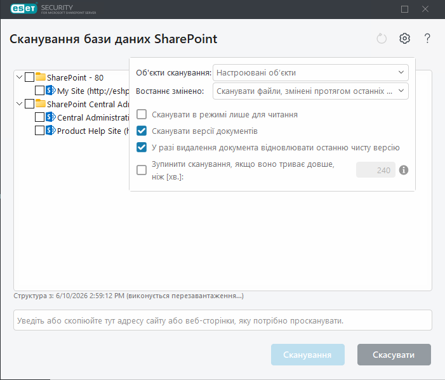Screen dimensions: 445x380
Task: Open Востаннє змінено dropdown
Action: [x=310, y=91]
